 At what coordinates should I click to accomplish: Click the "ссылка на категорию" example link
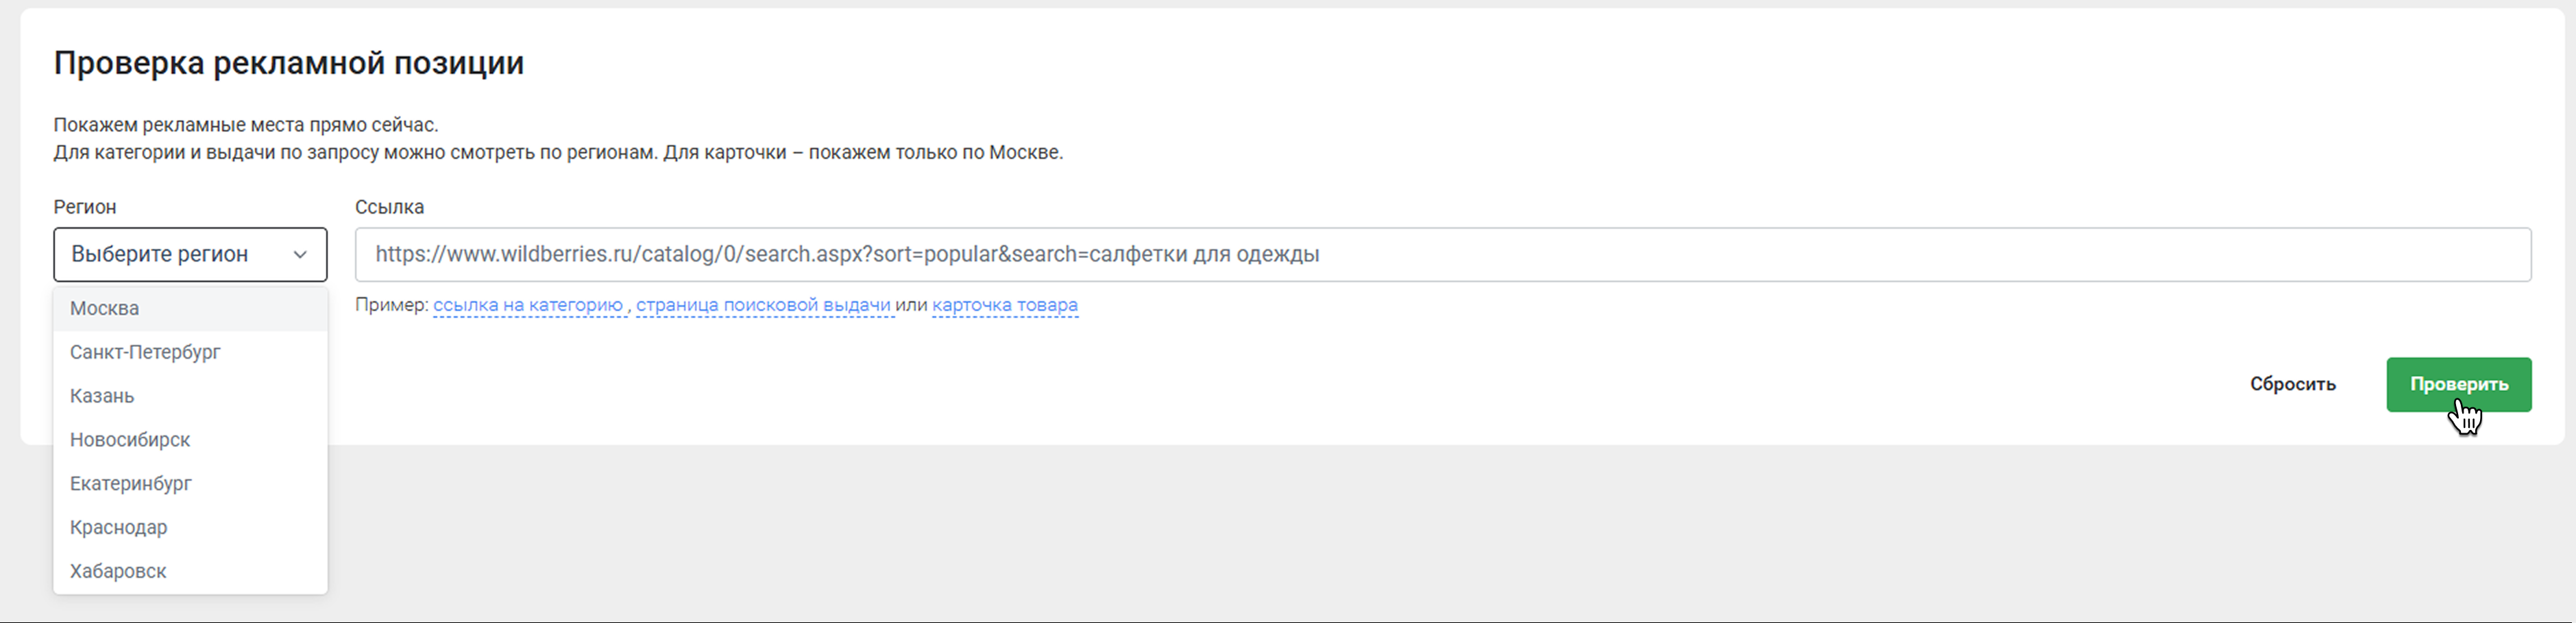[x=528, y=305]
